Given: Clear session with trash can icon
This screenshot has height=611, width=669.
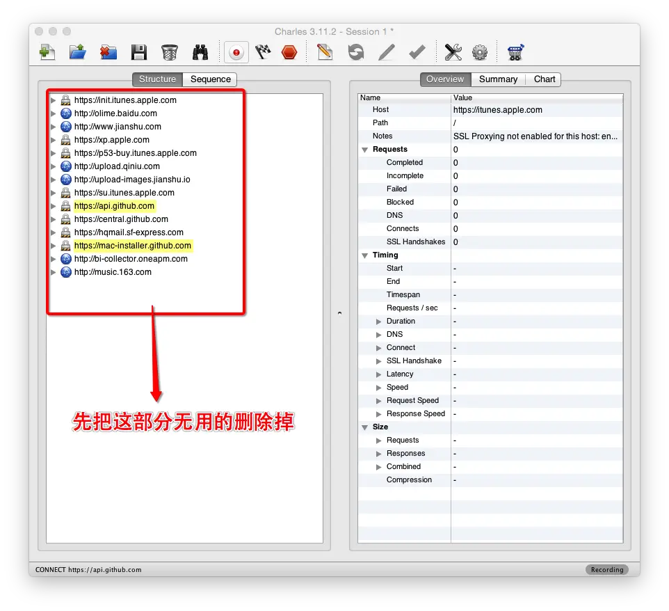Looking at the screenshot, I should click(x=170, y=52).
